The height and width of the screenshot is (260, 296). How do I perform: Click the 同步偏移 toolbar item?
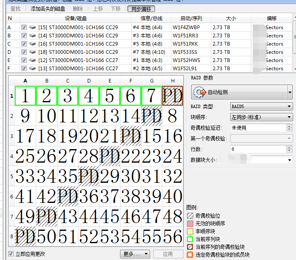click(141, 9)
